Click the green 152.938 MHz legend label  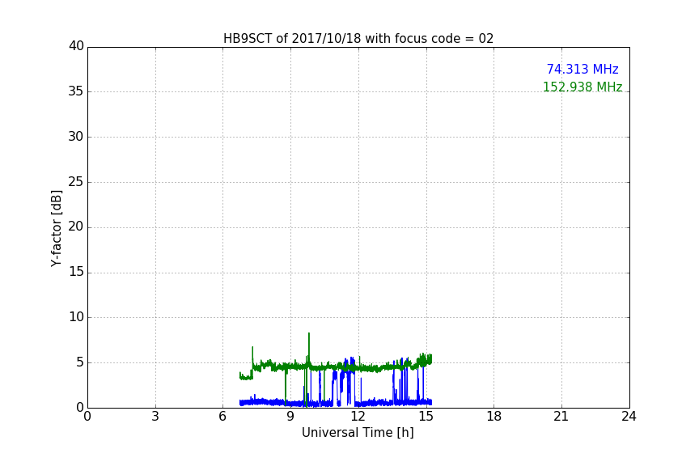pyautogui.click(x=582, y=87)
